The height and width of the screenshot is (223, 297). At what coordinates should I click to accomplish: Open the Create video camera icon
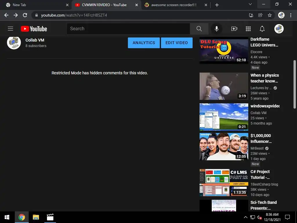[234, 29]
